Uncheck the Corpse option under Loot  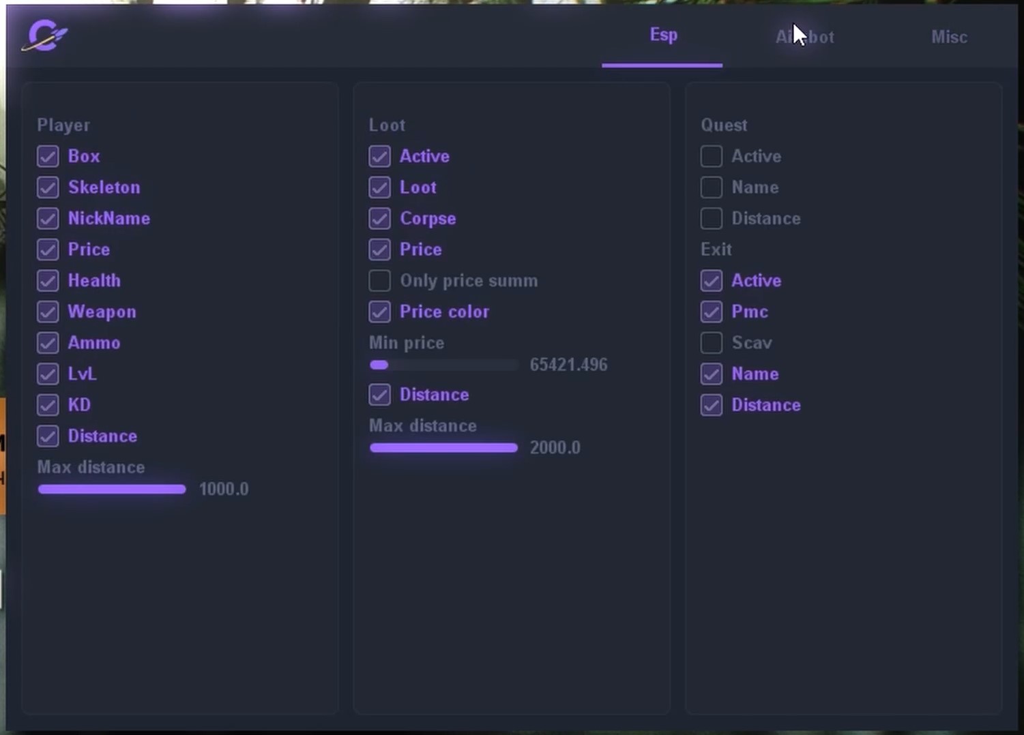(x=380, y=218)
